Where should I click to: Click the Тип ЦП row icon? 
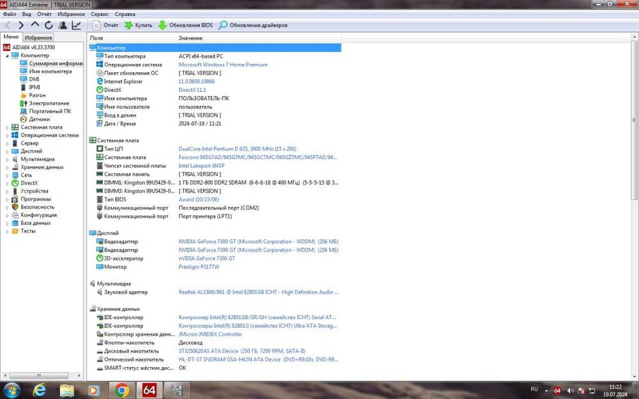pos(100,149)
